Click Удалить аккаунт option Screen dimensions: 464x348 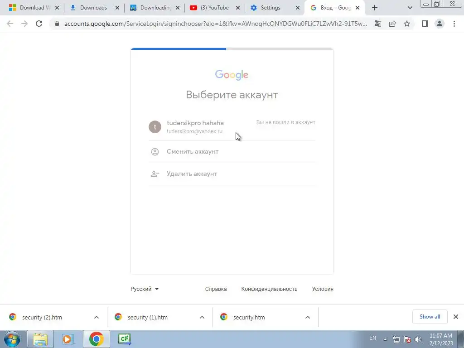tap(232, 174)
